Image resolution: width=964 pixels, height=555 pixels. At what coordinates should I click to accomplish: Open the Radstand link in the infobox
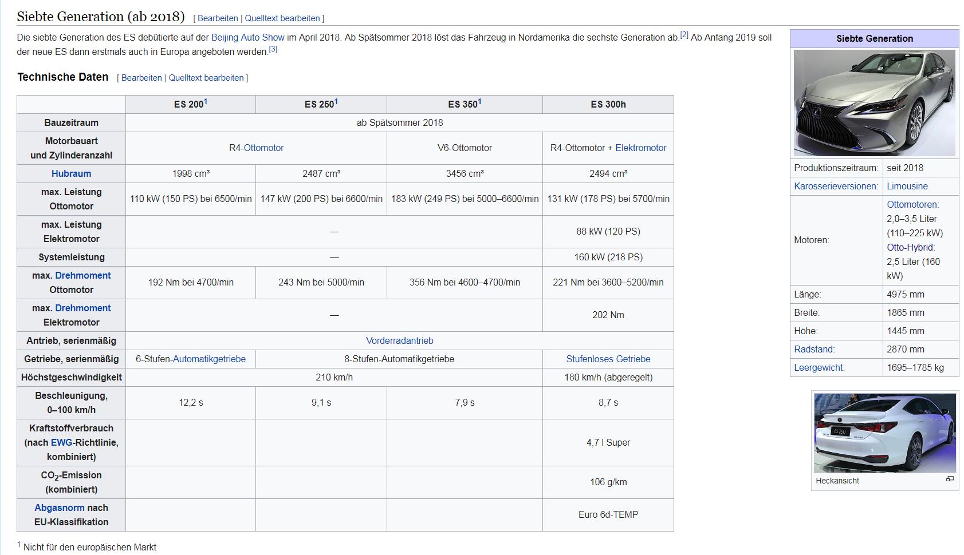pyautogui.click(x=814, y=349)
